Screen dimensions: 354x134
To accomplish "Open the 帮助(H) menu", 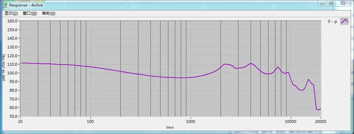I will coord(49,13).
